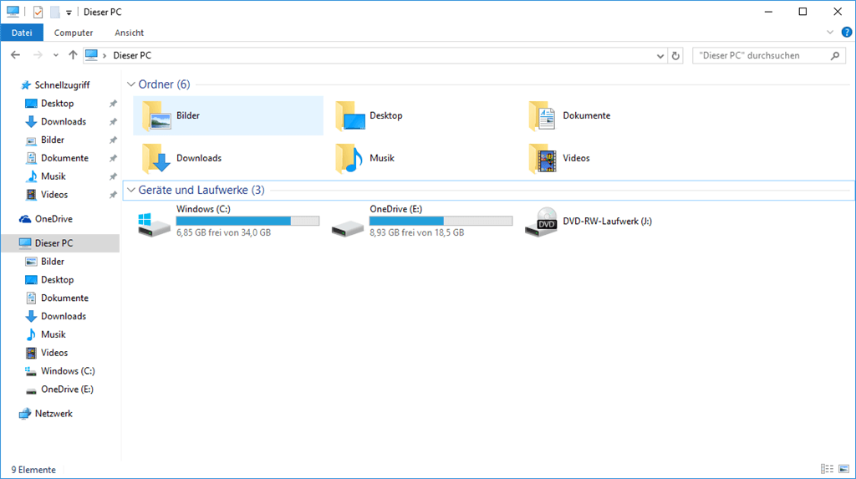Switch to details view in status bar
856x479 pixels.
click(827, 469)
